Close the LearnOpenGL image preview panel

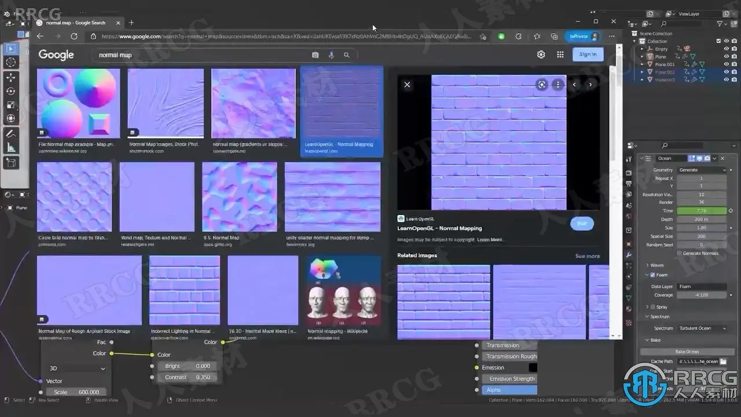407,85
